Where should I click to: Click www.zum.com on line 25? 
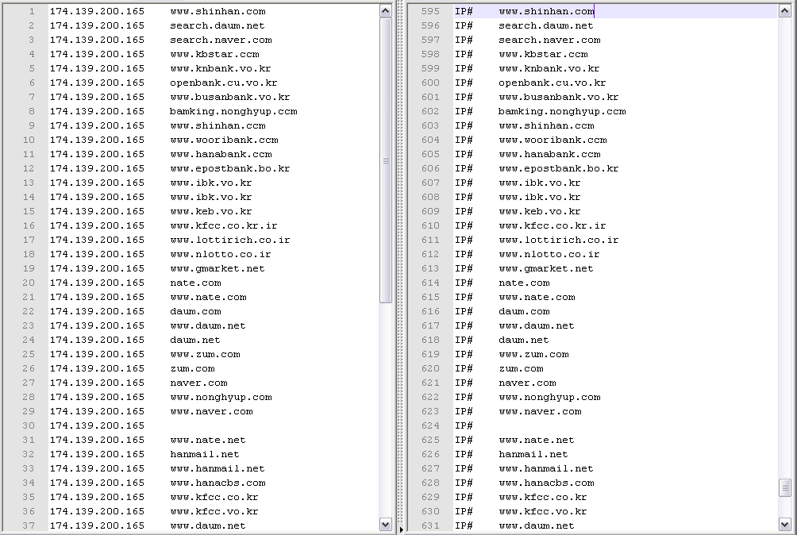[x=205, y=354]
